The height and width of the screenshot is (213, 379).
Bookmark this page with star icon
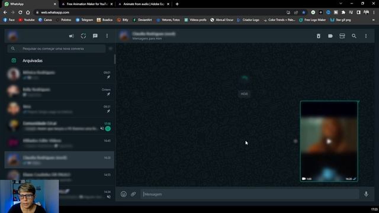[x=304, y=12]
